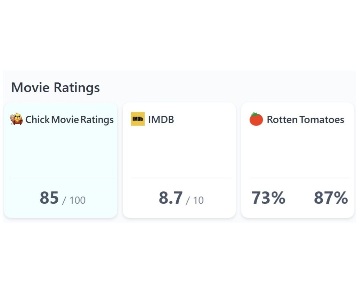Viewport: 356px width, 289px height.
Task: Click the chick with popcorn icon
Action: click(16, 119)
